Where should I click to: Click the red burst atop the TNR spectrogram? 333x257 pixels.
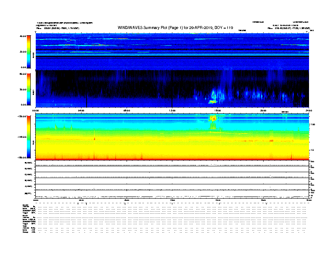[x=213, y=118]
